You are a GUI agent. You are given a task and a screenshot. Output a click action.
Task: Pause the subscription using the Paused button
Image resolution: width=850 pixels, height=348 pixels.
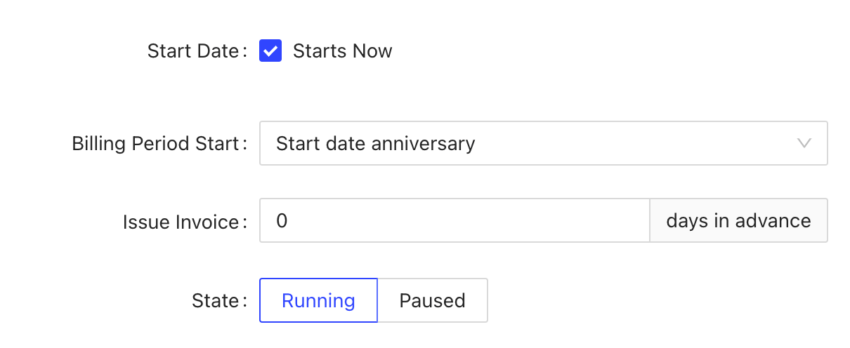point(432,301)
